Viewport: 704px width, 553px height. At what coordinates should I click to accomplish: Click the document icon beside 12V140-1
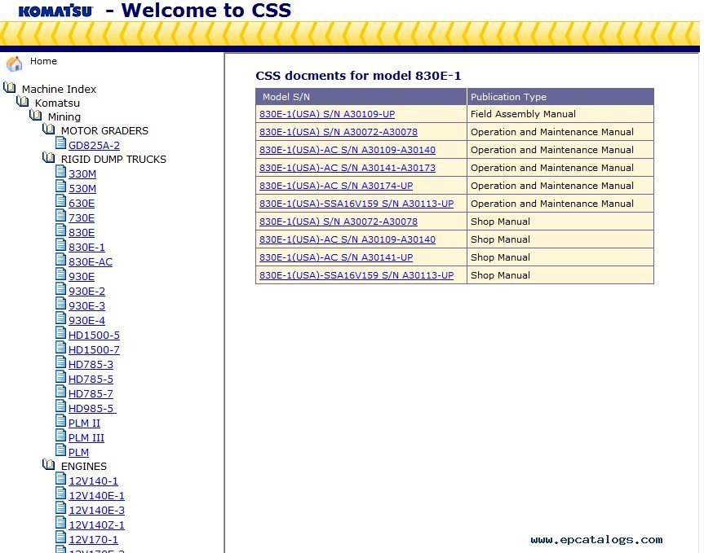click(60, 479)
